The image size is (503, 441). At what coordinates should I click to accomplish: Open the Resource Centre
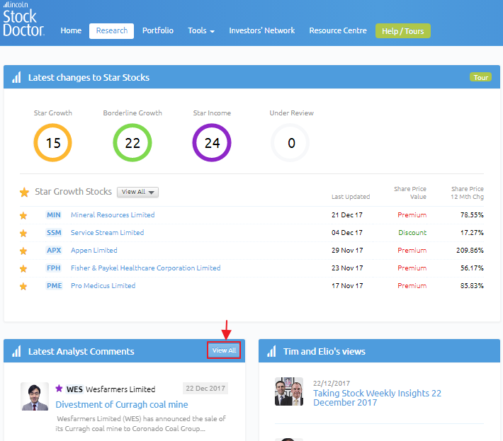point(338,30)
